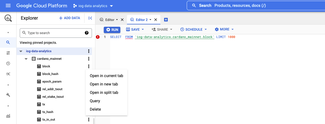The width and height of the screenshot is (325, 124).
Task: Collapse the iog-data-analytics project node
Action: point(21,51)
